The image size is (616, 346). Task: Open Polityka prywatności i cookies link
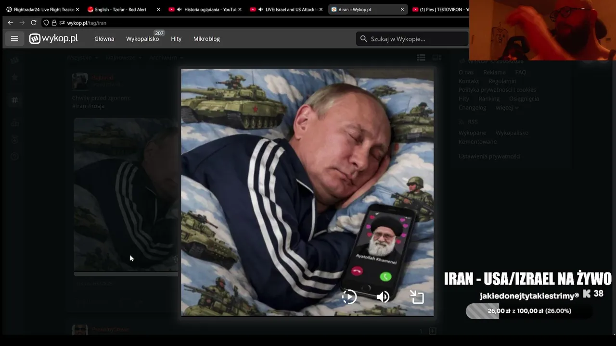[x=497, y=90]
